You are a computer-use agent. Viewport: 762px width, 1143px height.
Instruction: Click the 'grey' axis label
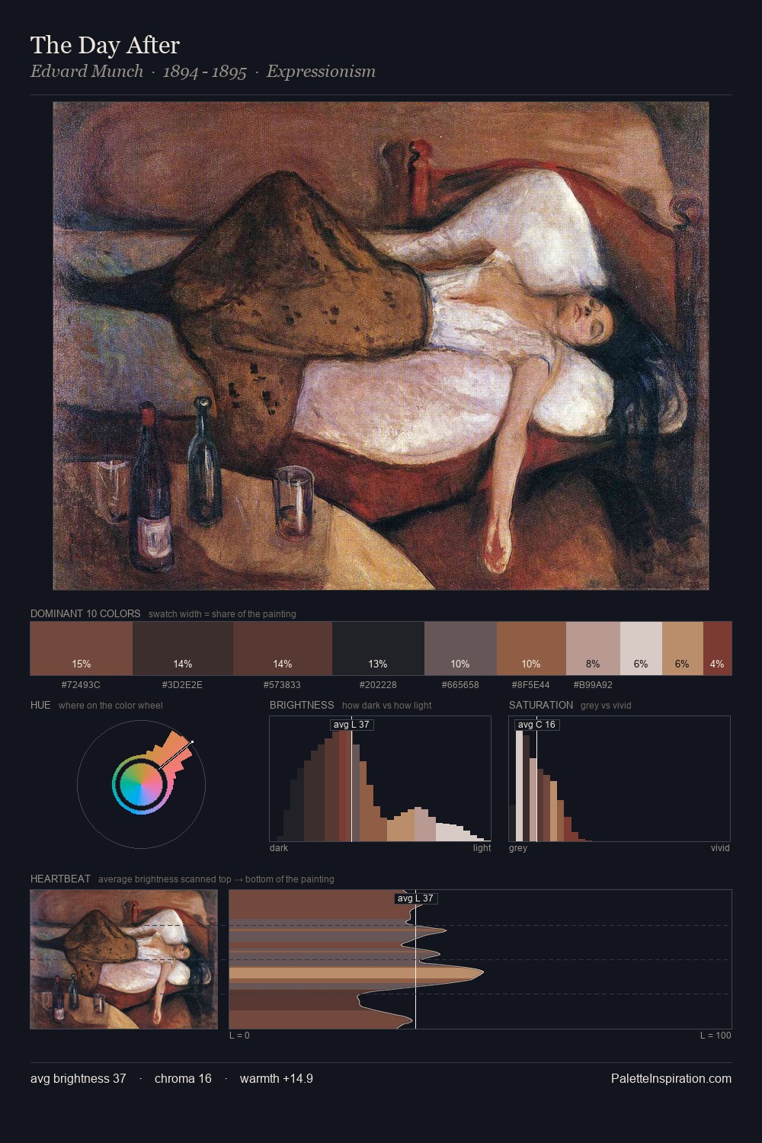pos(518,847)
